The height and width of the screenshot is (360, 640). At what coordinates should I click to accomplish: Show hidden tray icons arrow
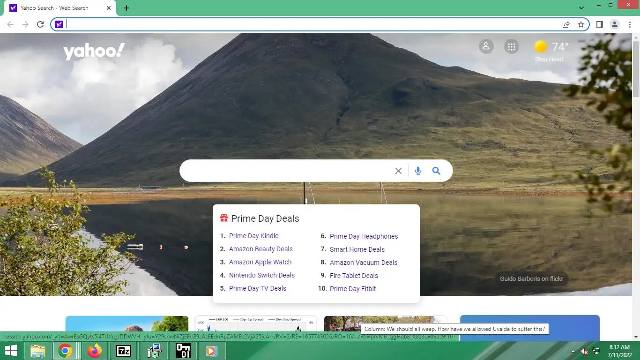573,351
